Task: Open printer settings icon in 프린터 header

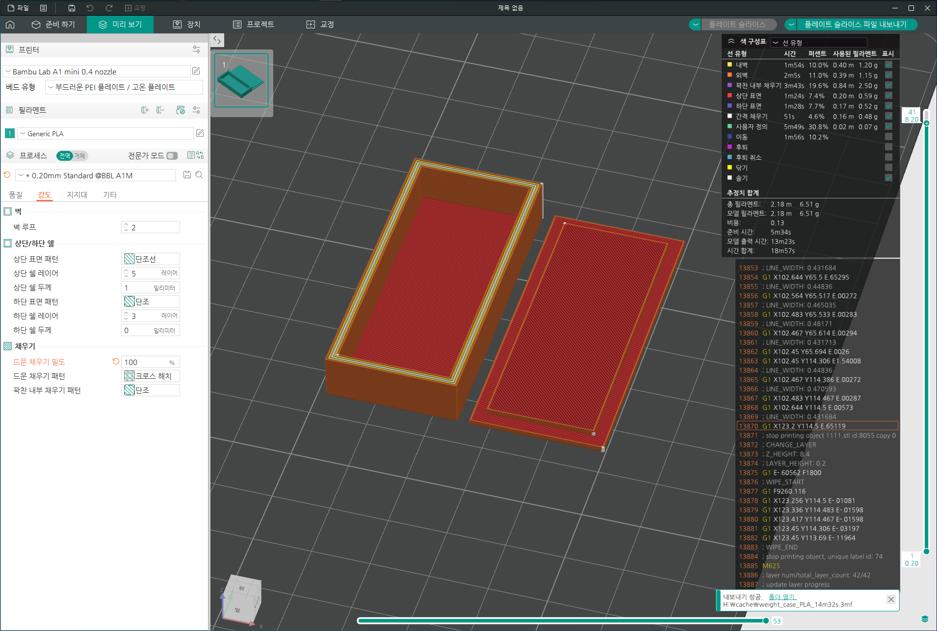Action: click(196, 49)
